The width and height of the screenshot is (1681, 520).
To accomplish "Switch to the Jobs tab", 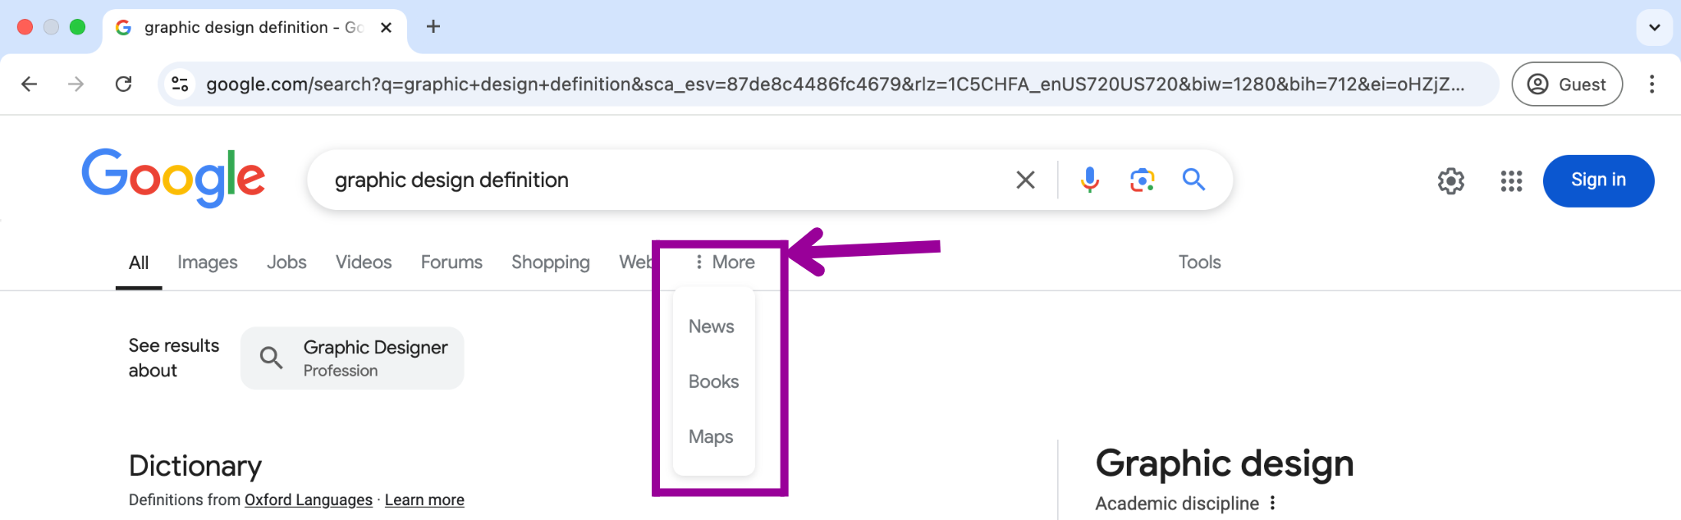I will (x=286, y=262).
